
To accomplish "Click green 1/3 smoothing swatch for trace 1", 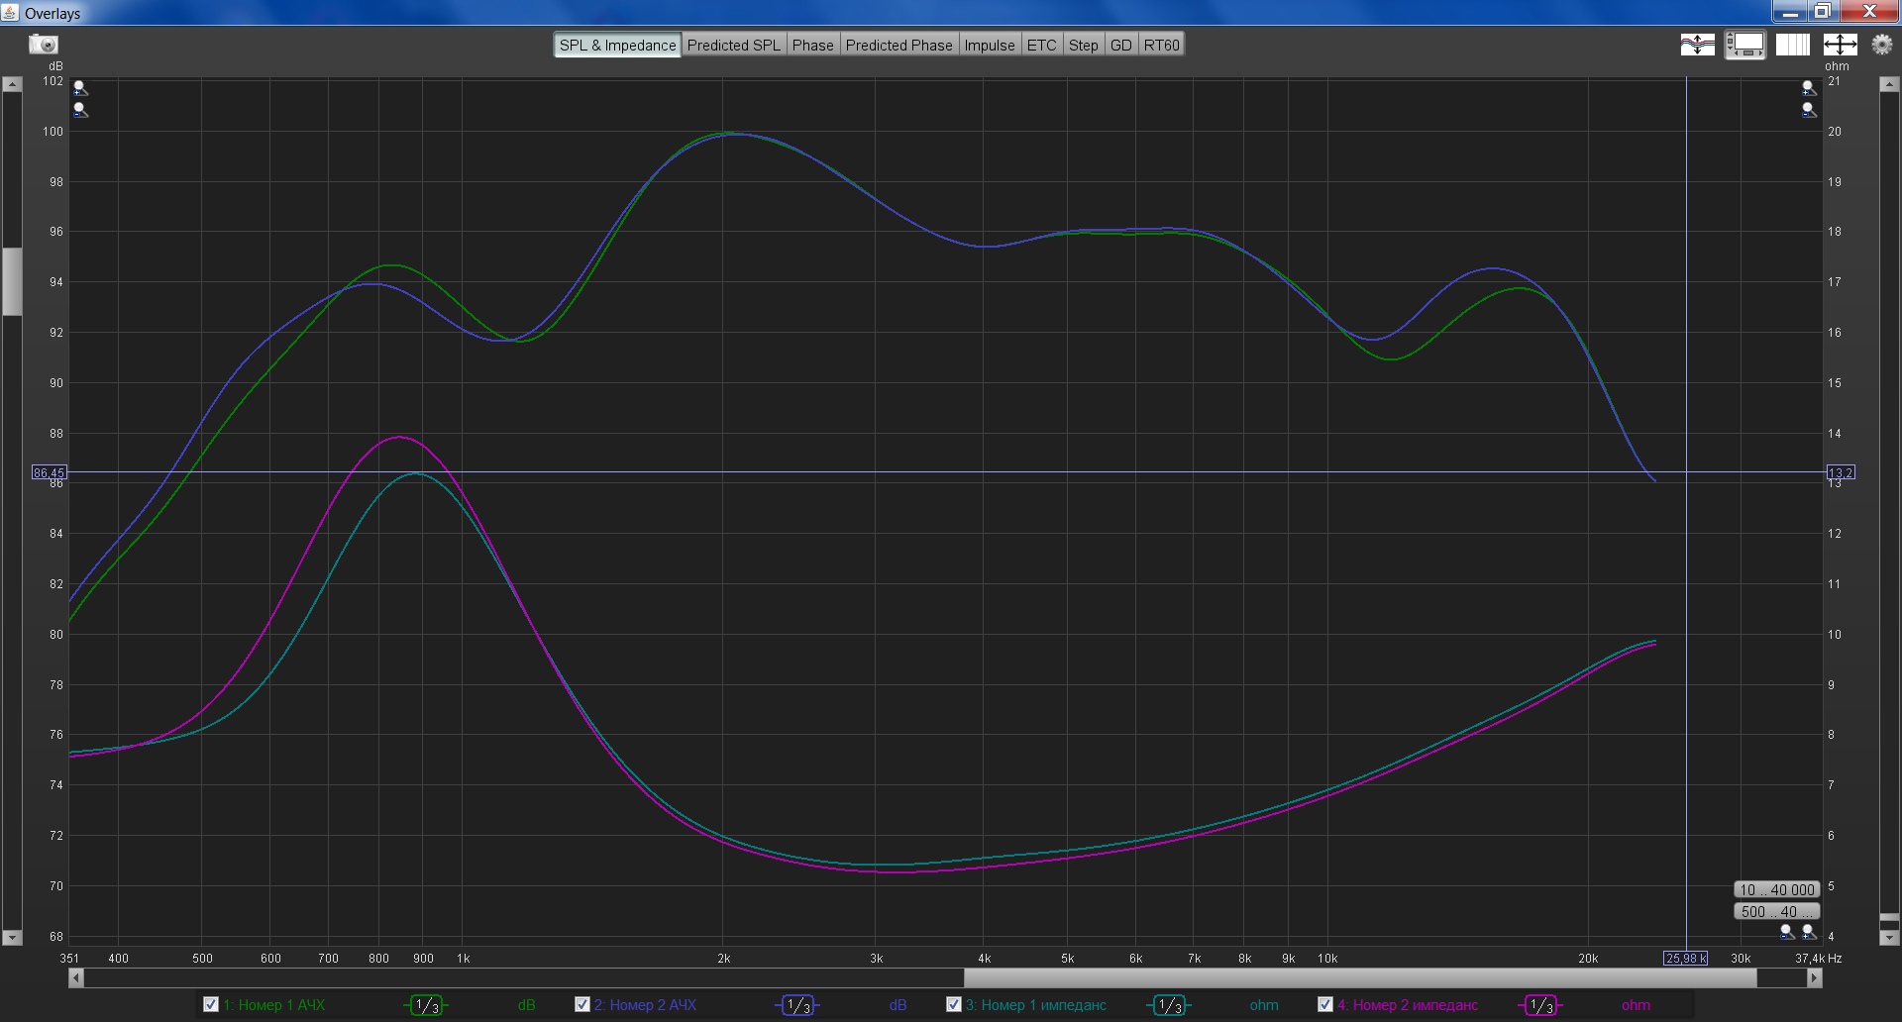I will tap(426, 1005).
